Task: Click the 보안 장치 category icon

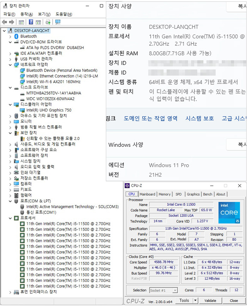Action: click(x=16, y=133)
